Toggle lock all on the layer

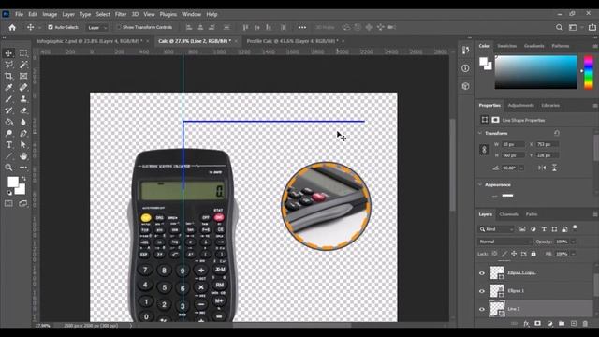[x=533, y=254]
